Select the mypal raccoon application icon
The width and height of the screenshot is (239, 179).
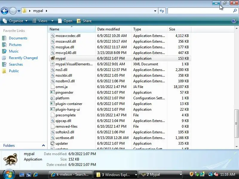(x=53, y=58)
